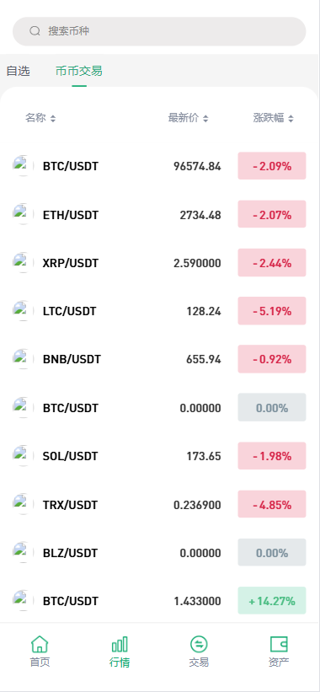Sort list by 涨跌幅 arrows
This screenshot has width=320, height=692.
coord(291,118)
